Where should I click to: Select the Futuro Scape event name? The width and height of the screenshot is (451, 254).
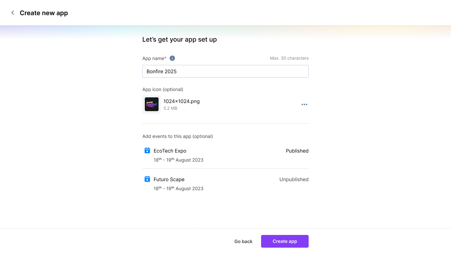tap(169, 179)
